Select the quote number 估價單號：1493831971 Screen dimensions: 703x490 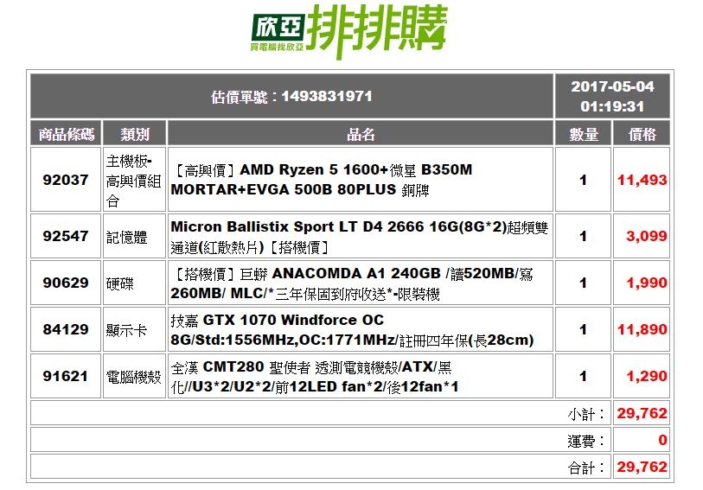(292, 96)
